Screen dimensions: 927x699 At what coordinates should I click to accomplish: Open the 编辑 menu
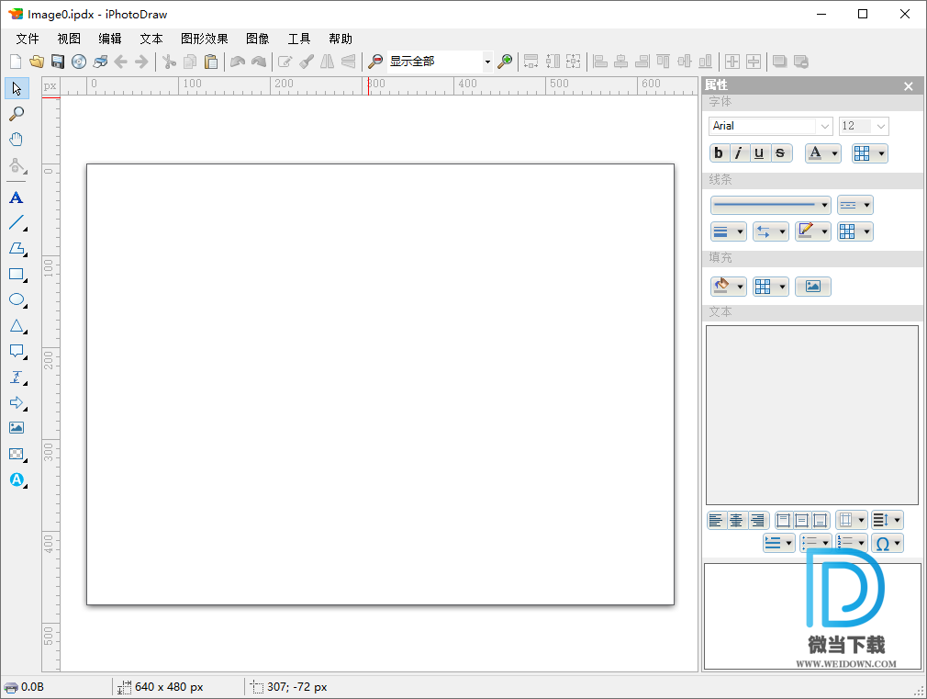click(x=110, y=39)
